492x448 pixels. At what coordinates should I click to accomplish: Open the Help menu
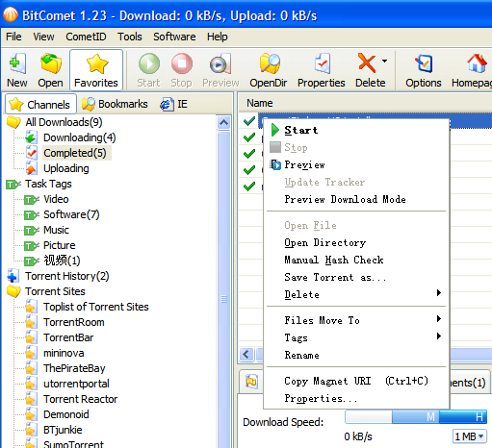pyautogui.click(x=218, y=37)
